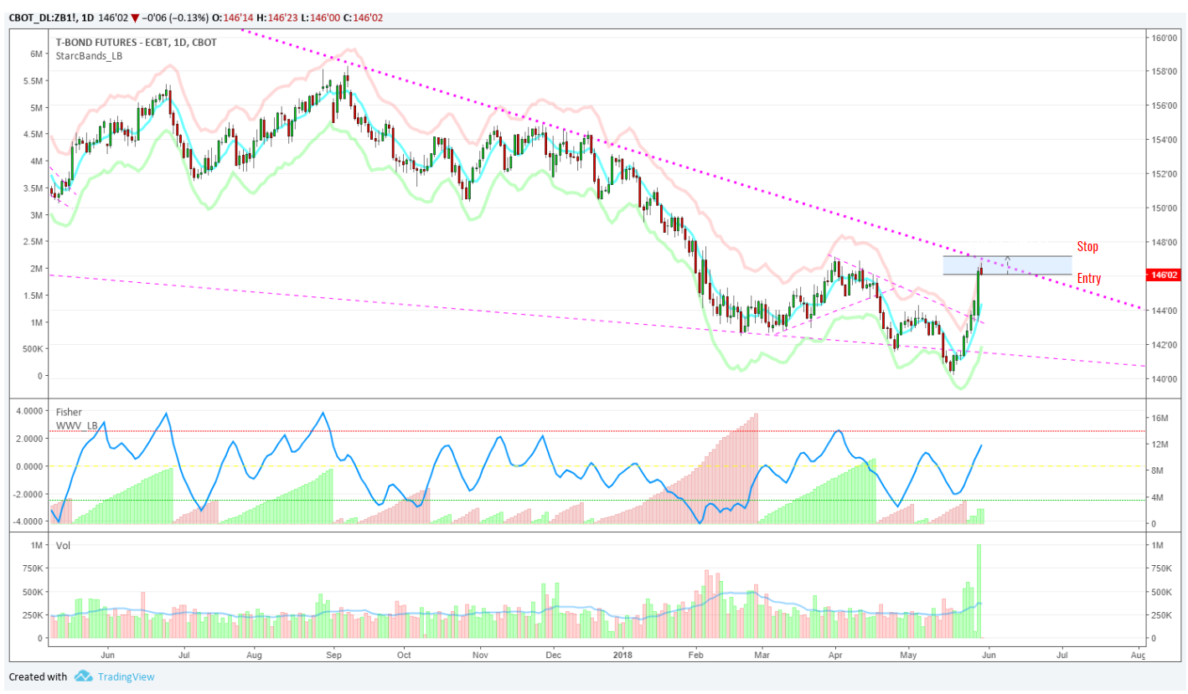Click the red Entry annotation label
Image resolution: width=1188 pixels, height=694 pixels.
pyautogui.click(x=1089, y=279)
